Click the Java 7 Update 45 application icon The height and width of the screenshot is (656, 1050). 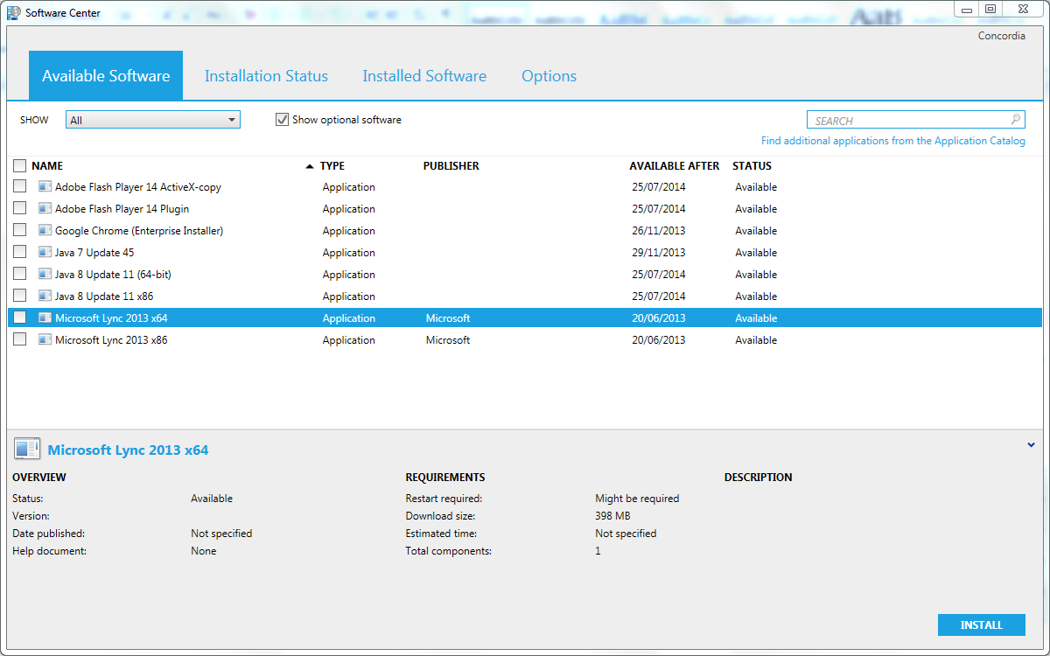(45, 252)
